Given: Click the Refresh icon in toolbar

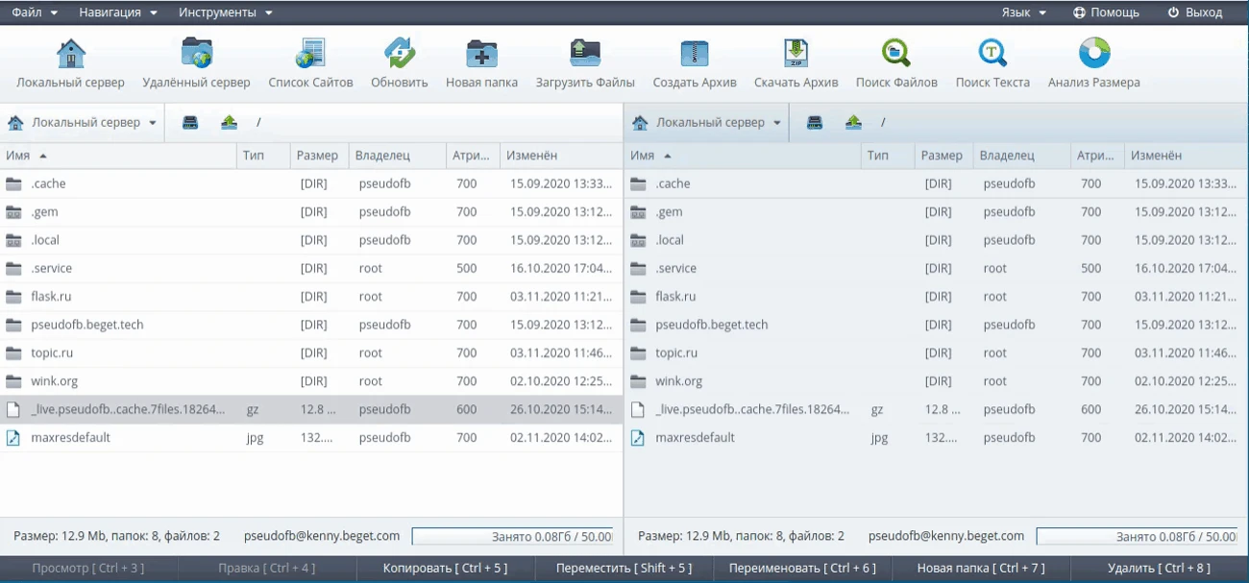Looking at the screenshot, I should [x=399, y=54].
